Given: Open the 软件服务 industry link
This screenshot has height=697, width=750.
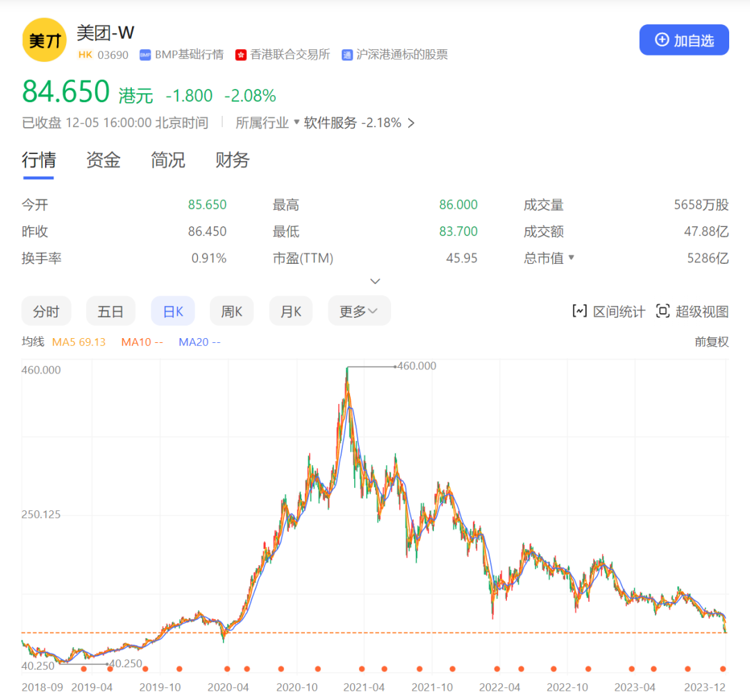Looking at the screenshot, I should coord(330,123).
